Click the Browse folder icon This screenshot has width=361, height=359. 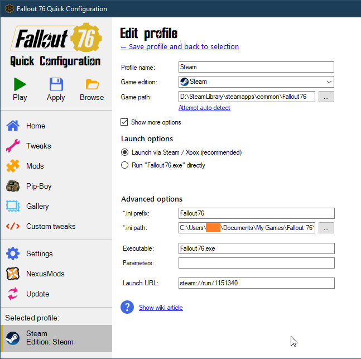[92, 84]
